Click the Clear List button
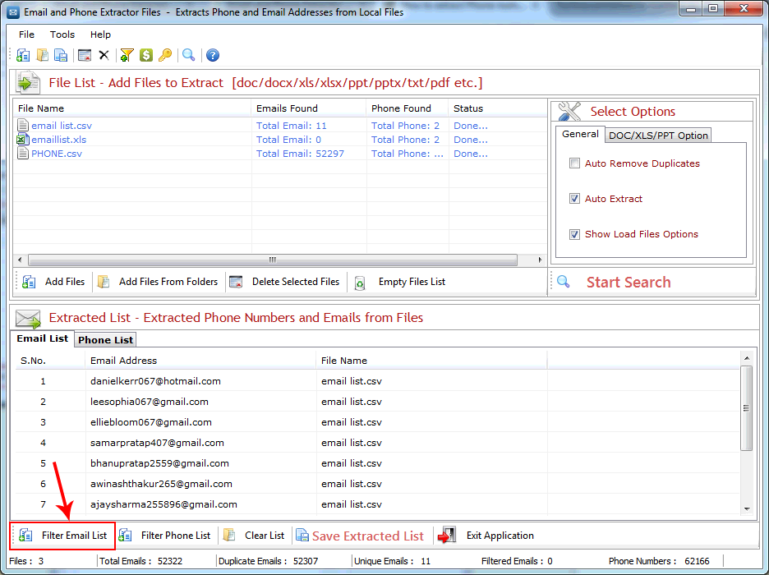 tap(254, 536)
